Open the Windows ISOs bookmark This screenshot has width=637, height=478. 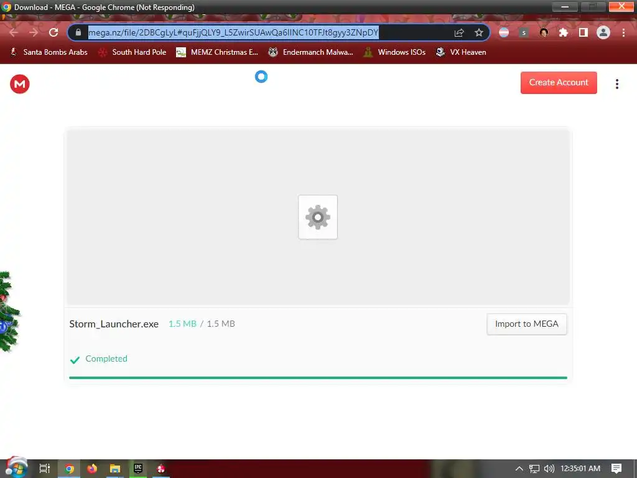click(394, 52)
